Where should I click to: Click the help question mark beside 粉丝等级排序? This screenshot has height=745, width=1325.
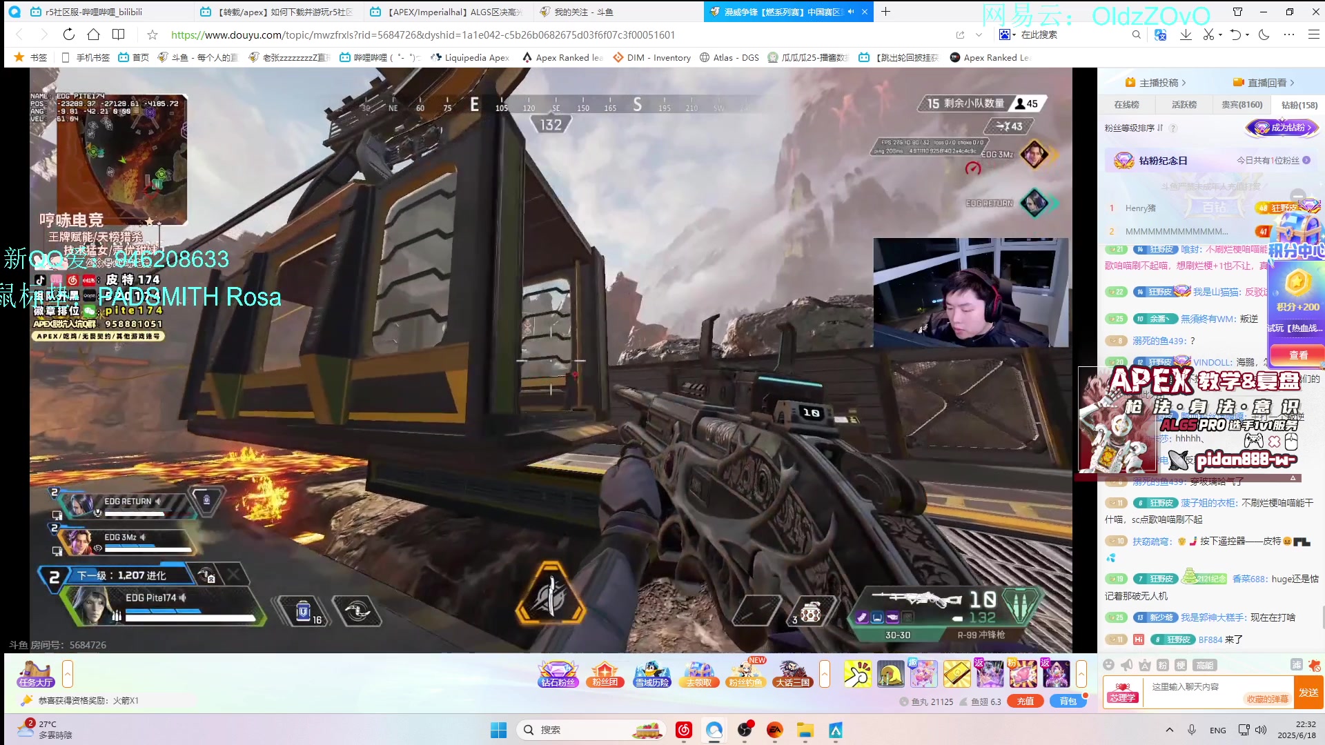pyautogui.click(x=1172, y=128)
